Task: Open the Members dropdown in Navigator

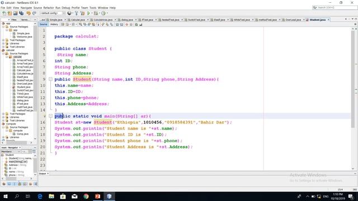Action: coord(11,151)
